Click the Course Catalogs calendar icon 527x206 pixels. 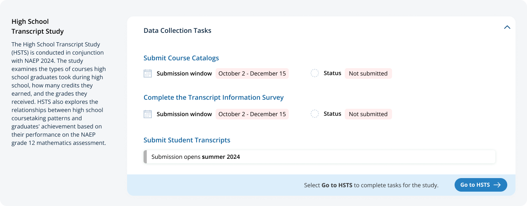(148, 73)
